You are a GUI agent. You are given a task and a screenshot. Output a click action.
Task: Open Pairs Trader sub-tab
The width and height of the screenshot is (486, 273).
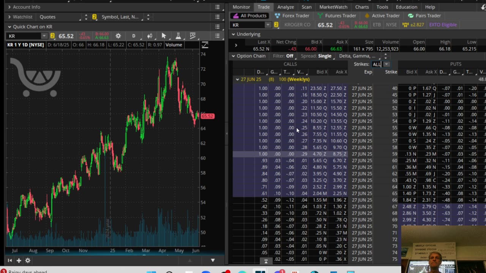(x=424, y=16)
